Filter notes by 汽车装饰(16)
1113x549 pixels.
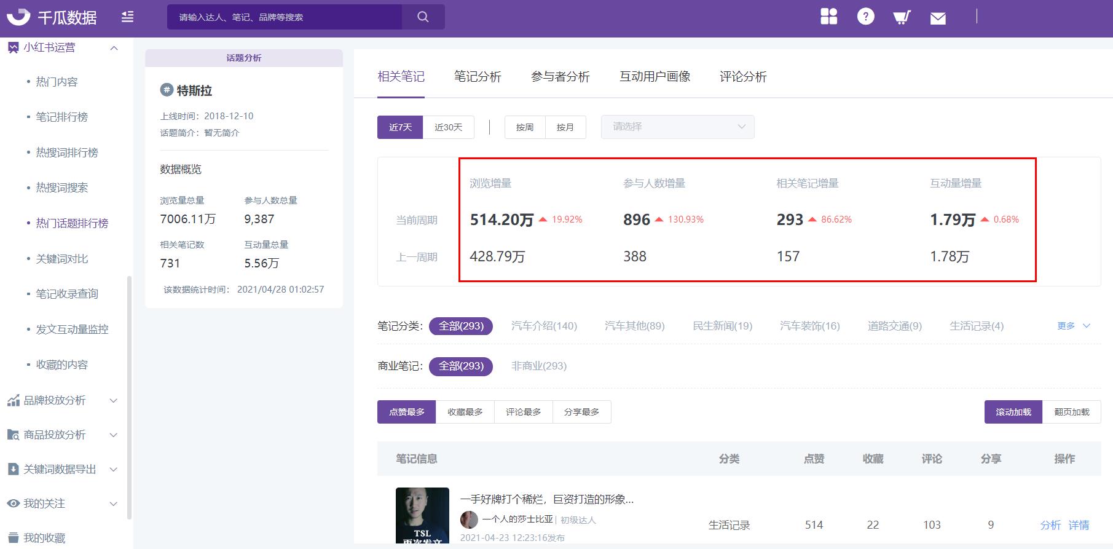pyautogui.click(x=810, y=326)
